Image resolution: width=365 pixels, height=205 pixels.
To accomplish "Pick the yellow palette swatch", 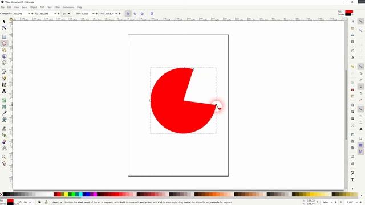I will click(x=66, y=195).
